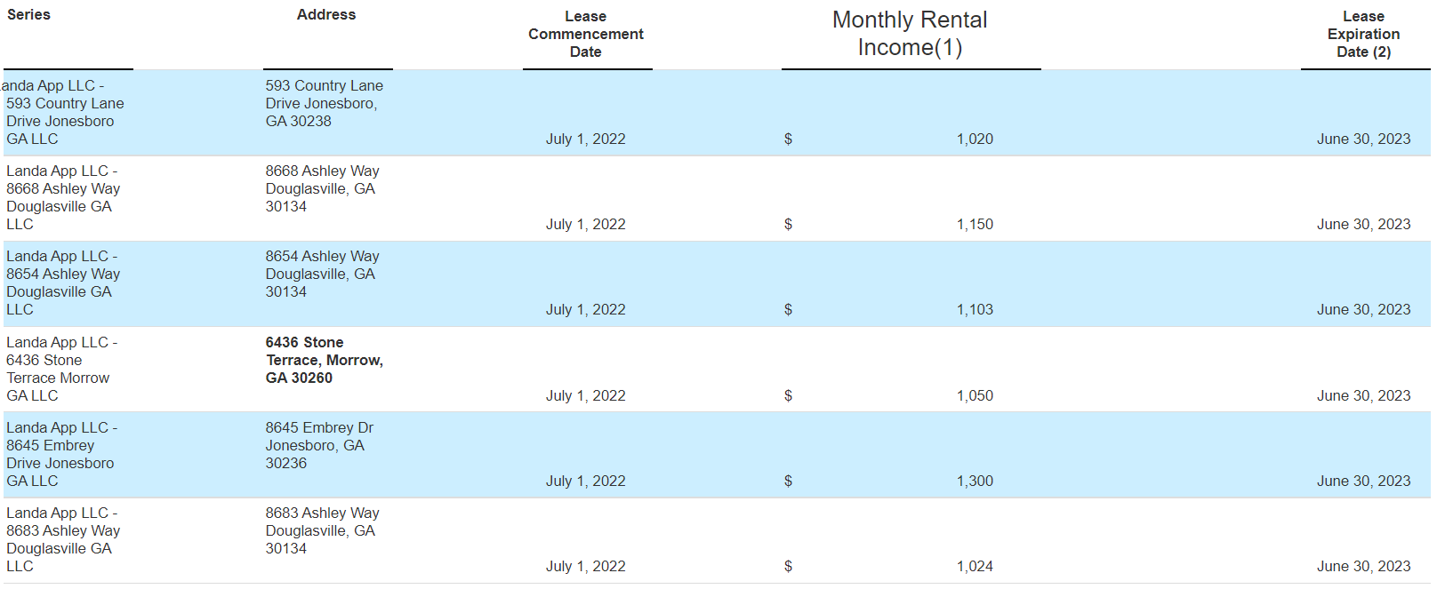
Task: Select address 8654 Ashley Way Douglasville, GA 30134
Action: [x=323, y=274]
